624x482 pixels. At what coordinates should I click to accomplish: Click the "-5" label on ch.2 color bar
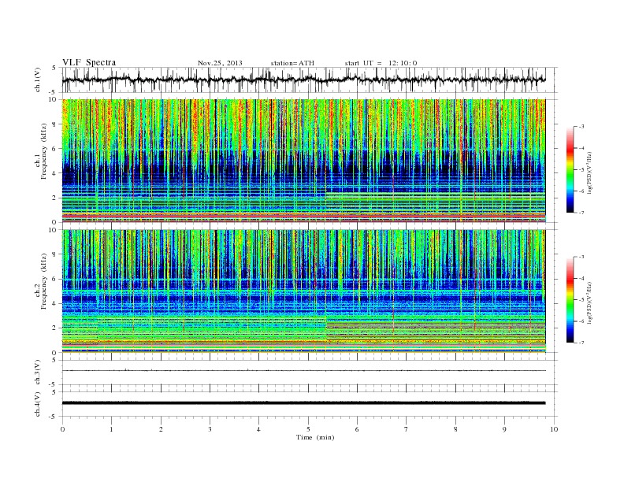(x=581, y=299)
